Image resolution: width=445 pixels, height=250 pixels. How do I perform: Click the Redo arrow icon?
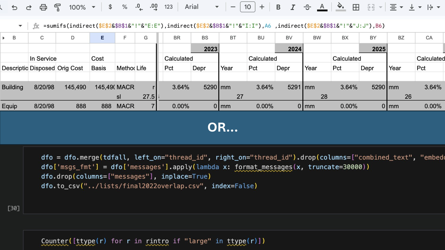[29, 7]
